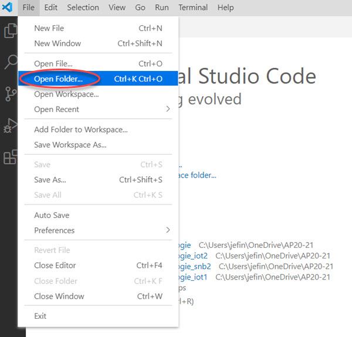The width and height of the screenshot is (352, 337).
Task: Open the File menu
Action: pyautogui.click(x=29, y=8)
